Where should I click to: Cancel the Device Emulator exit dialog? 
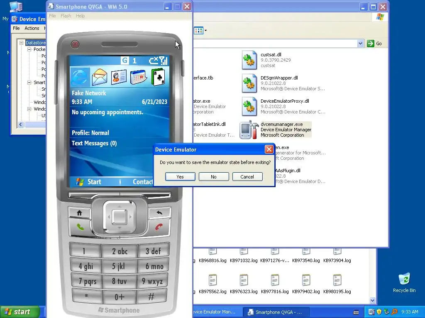point(247,176)
